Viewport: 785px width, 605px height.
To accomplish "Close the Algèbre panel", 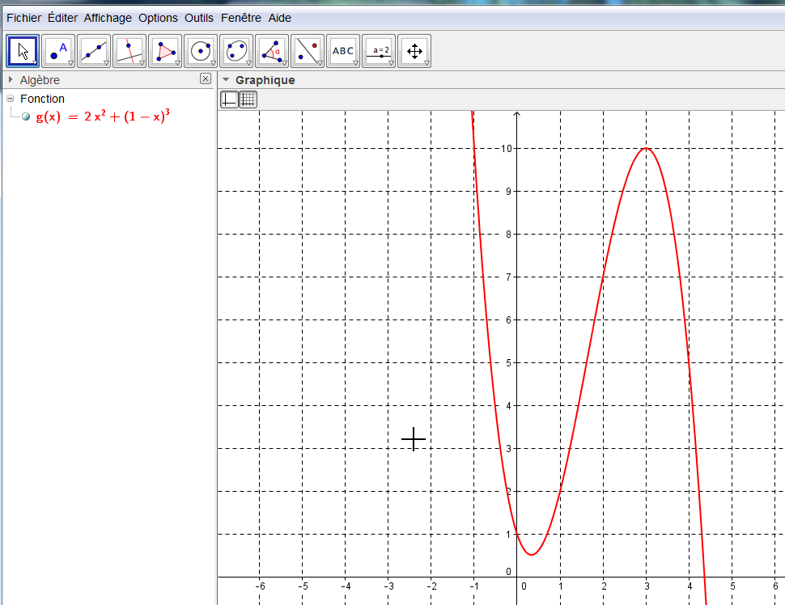I will pyautogui.click(x=206, y=79).
